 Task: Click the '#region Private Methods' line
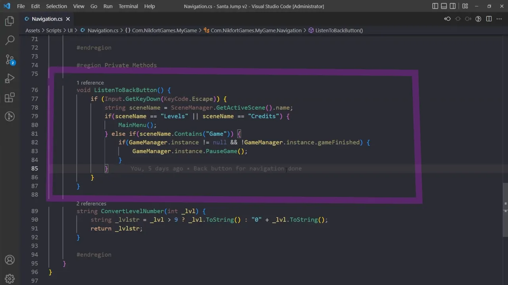tap(117, 65)
